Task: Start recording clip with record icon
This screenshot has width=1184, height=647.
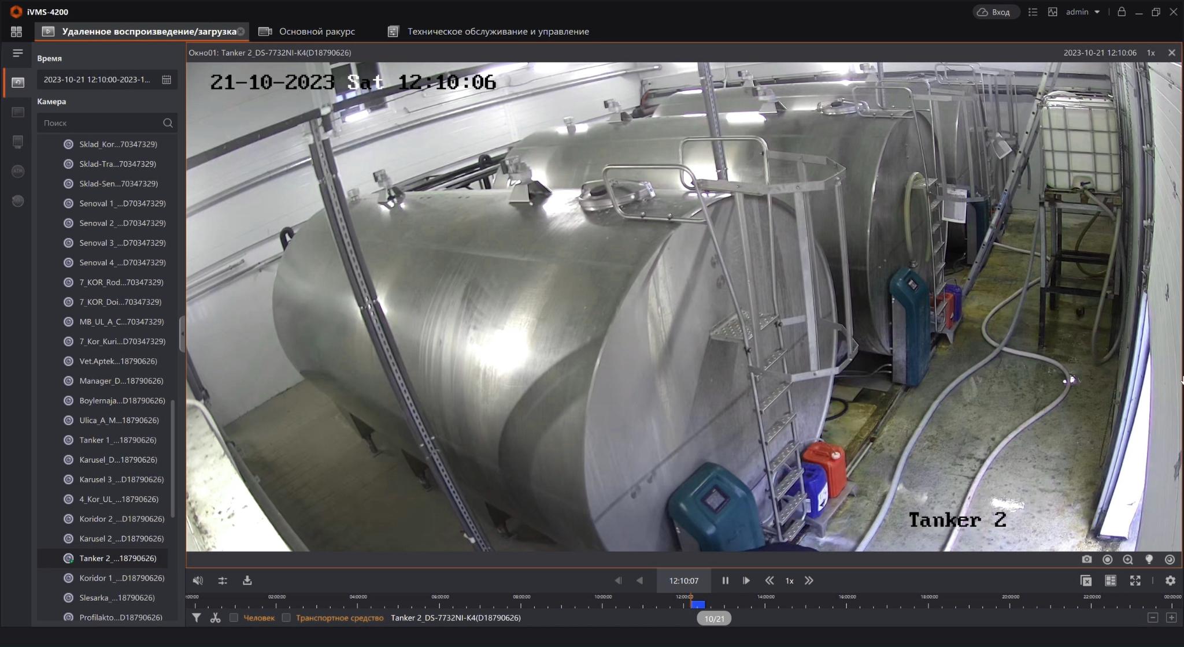Action: (x=1108, y=559)
